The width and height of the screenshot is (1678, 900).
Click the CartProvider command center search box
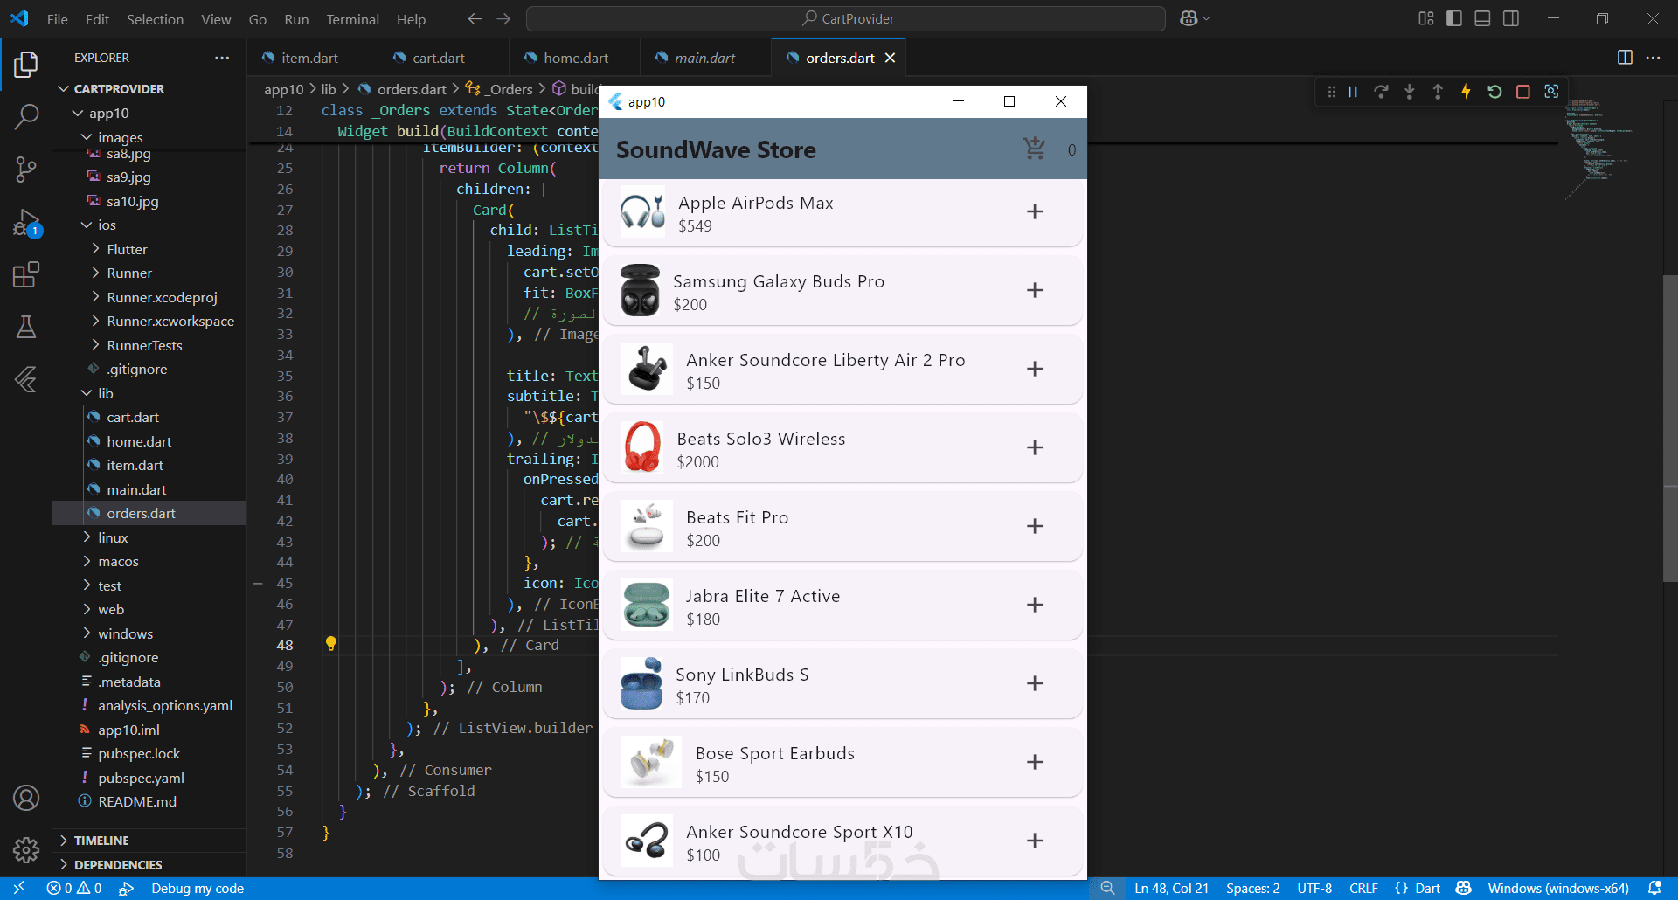click(845, 18)
